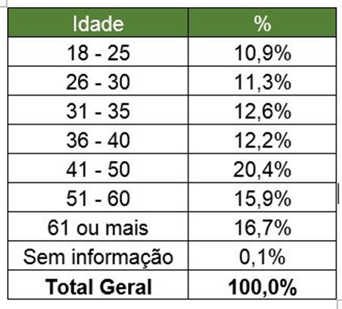Select the 26 - 30 age cell

click(98, 80)
